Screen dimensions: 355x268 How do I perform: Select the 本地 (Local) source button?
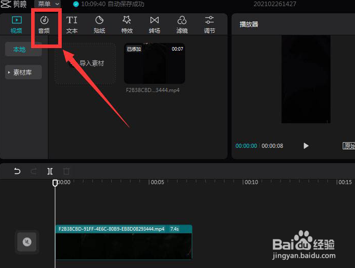(23, 49)
